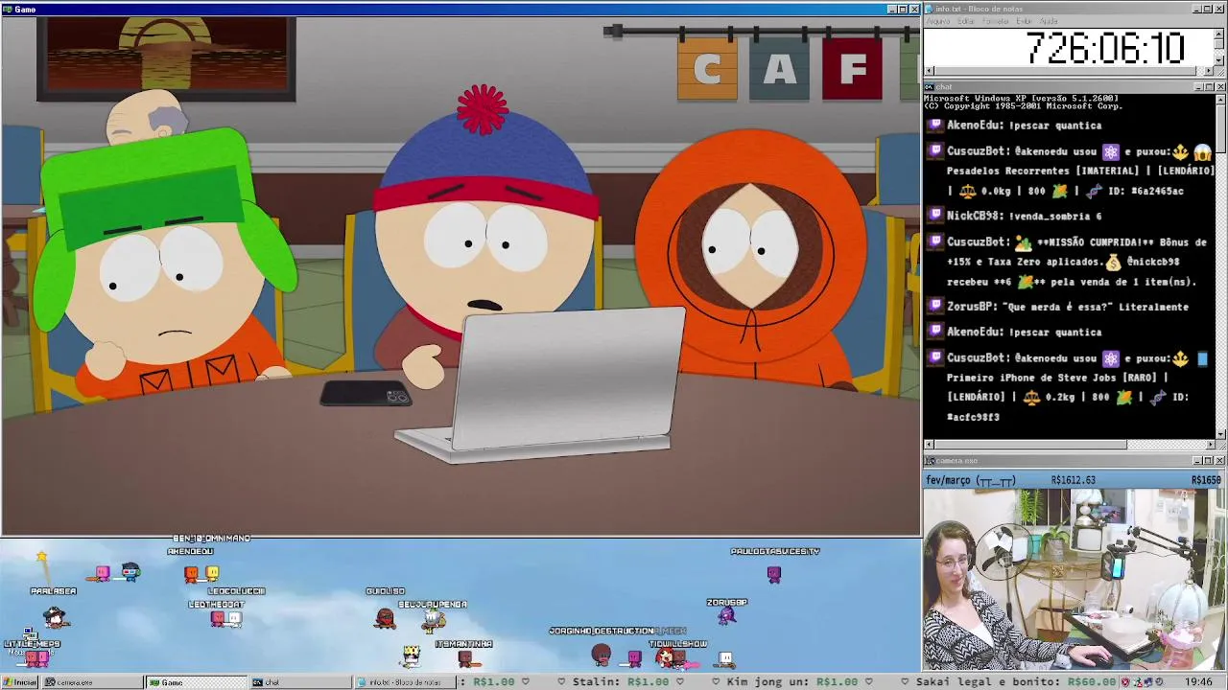This screenshot has width=1228, height=690.
Task: Open the Ajuda menu in Notepad
Action: [x=1049, y=21]
